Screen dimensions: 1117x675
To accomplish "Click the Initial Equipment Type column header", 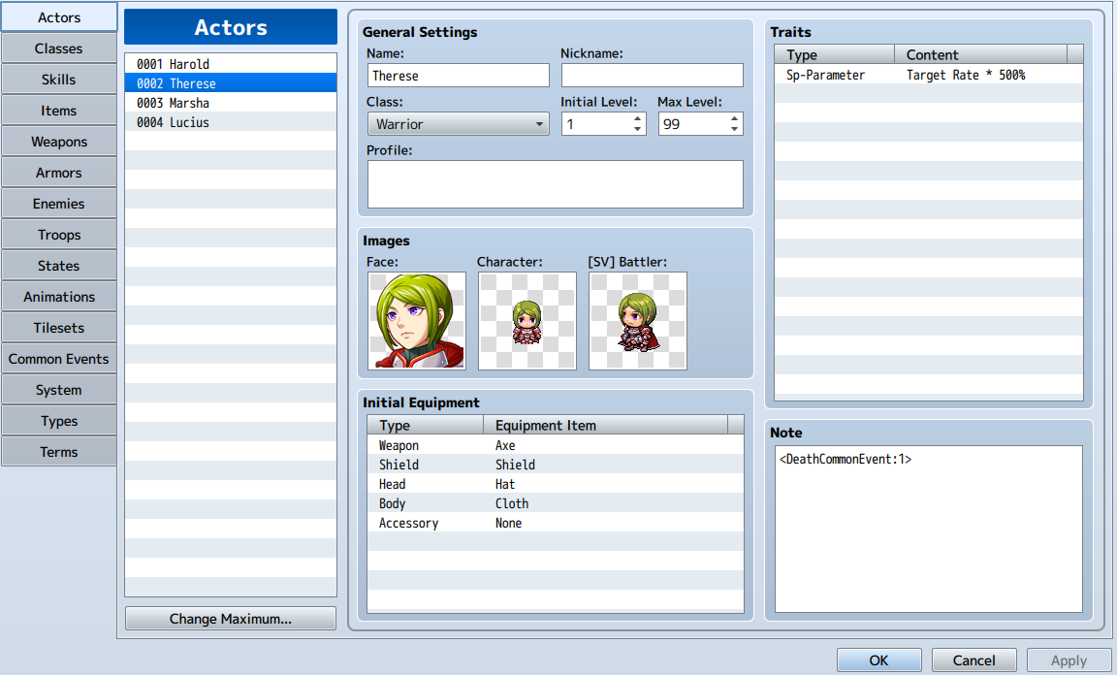I will [x=426, y=425].
